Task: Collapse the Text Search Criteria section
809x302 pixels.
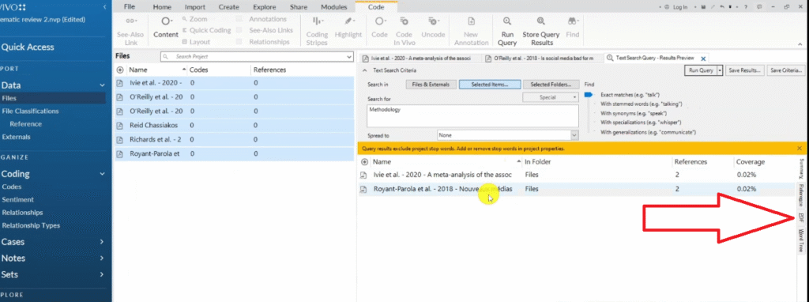Action: pyautogui.click(x=364, y=70)
